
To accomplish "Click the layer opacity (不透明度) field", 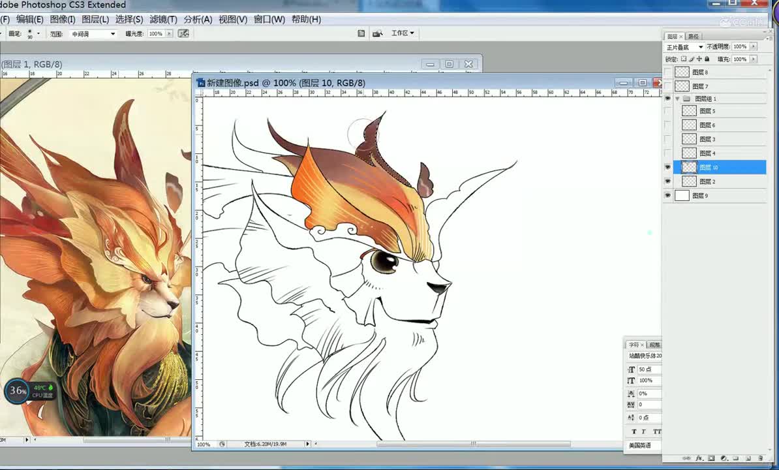I will pyautogui.click(x=740, y=47).
